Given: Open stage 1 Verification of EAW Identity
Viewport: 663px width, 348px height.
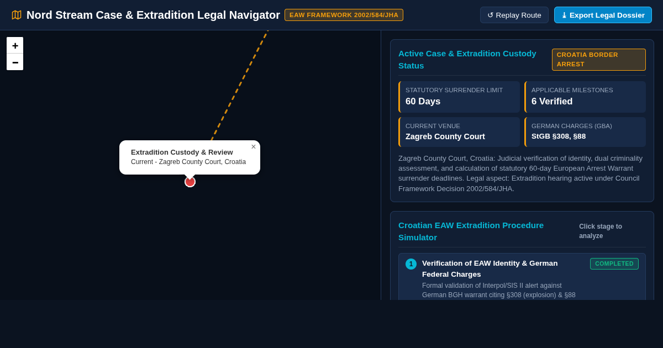Looking at the screenshot, I should (x=522, y=277).
